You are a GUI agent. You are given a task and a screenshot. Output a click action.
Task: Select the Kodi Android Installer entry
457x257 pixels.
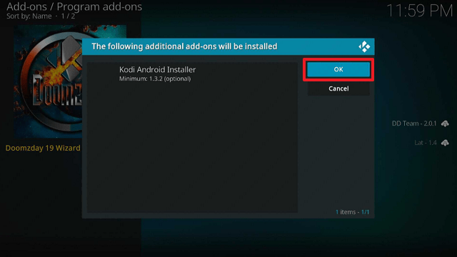192,74
